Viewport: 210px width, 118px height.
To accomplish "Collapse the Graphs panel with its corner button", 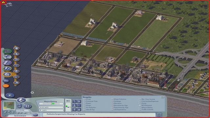I will pos(162,97).
